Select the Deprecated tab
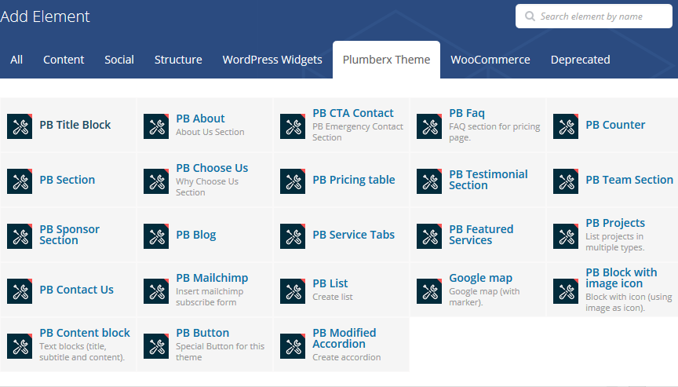678x387 pixels. (580, 60)
